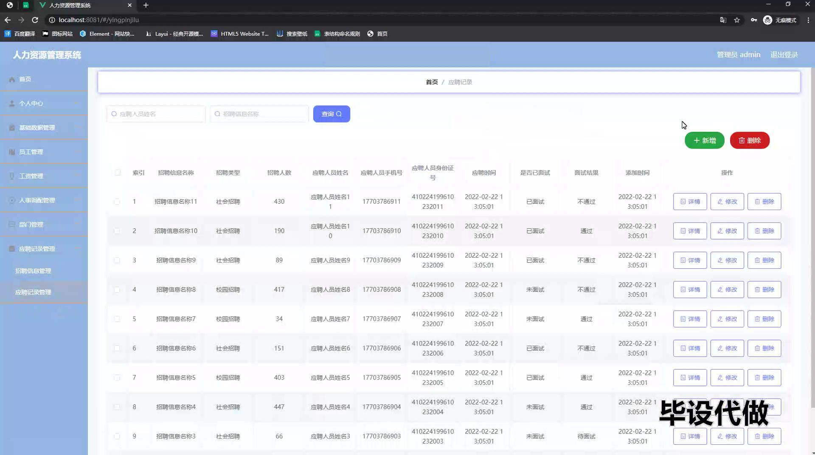Bookmark this page with the star icon
815x455 pixels.
[x=737, y=20]
